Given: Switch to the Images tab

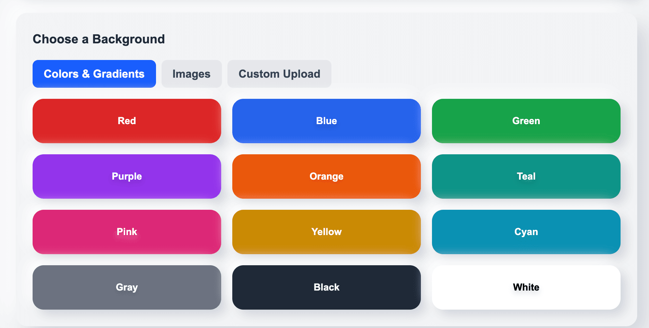Looking at the screenshot, I should tap(191, 74).
